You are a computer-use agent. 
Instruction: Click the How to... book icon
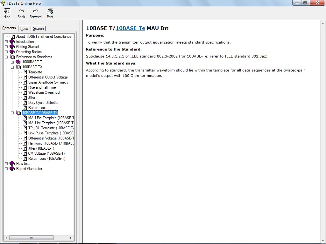[x=12, y=164]
